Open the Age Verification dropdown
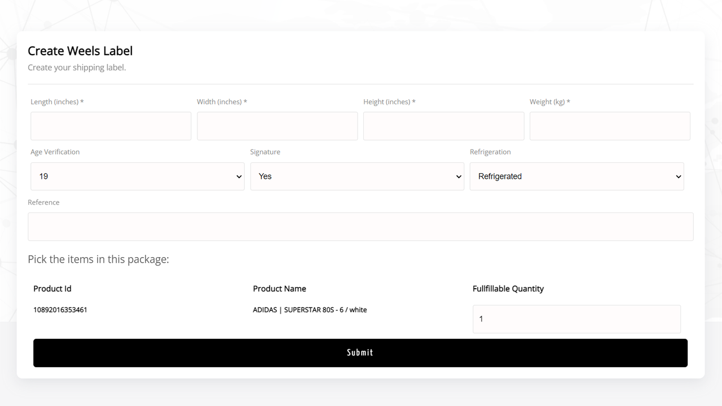The height and width of the screenshot is (406, 722). (x=138, y=176)
